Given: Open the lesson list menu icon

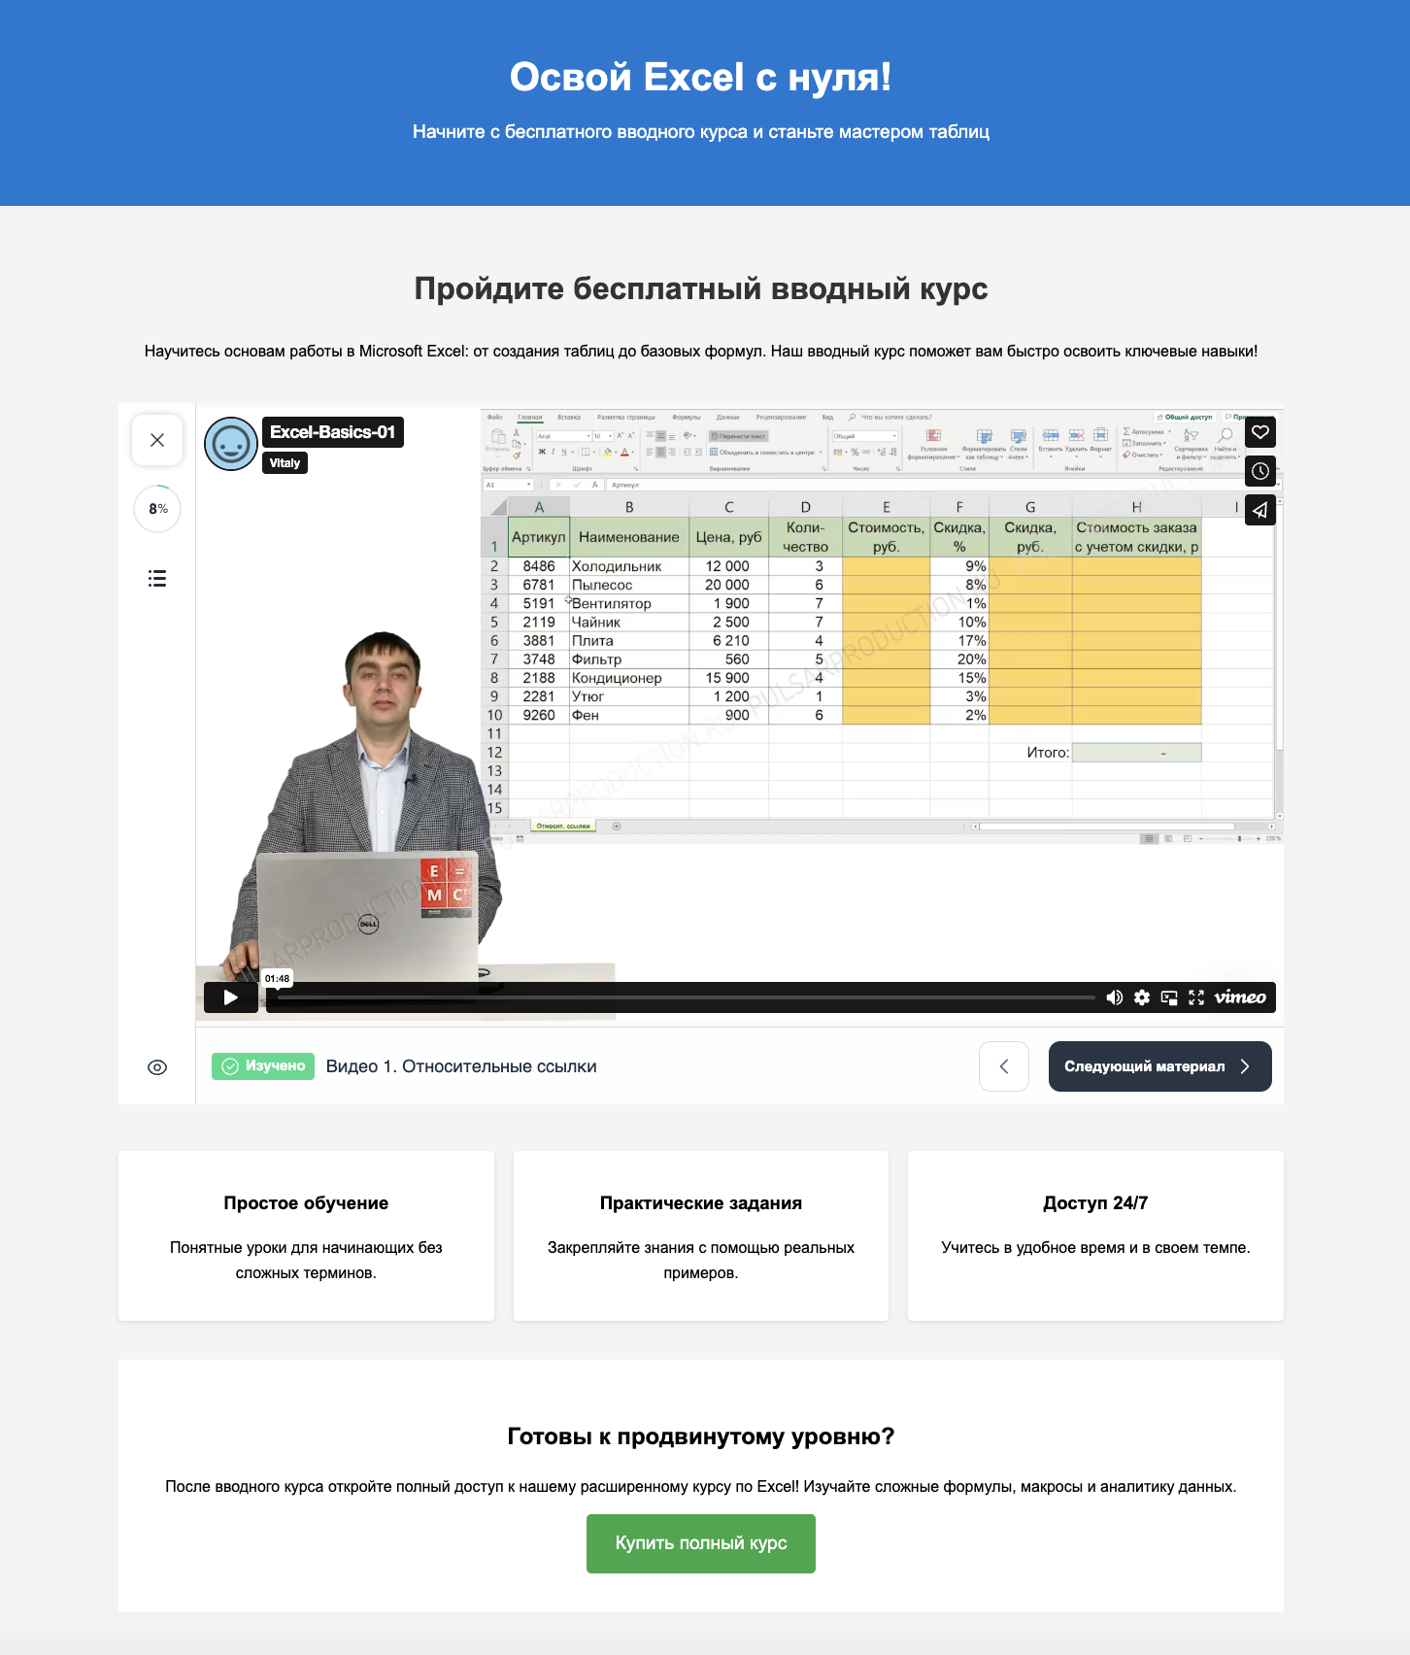Looking at the screenshot, I should (x=157, y=579).
